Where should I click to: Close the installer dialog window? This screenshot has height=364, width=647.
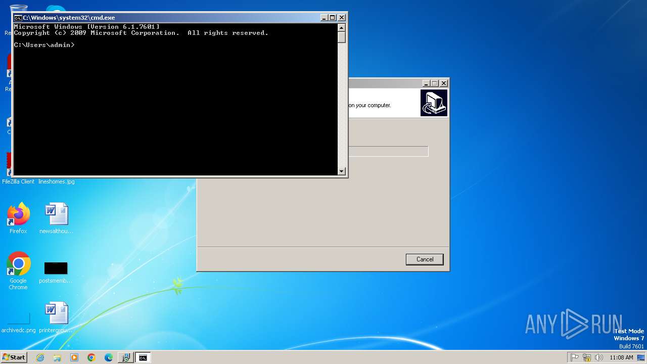click(444, 83)
